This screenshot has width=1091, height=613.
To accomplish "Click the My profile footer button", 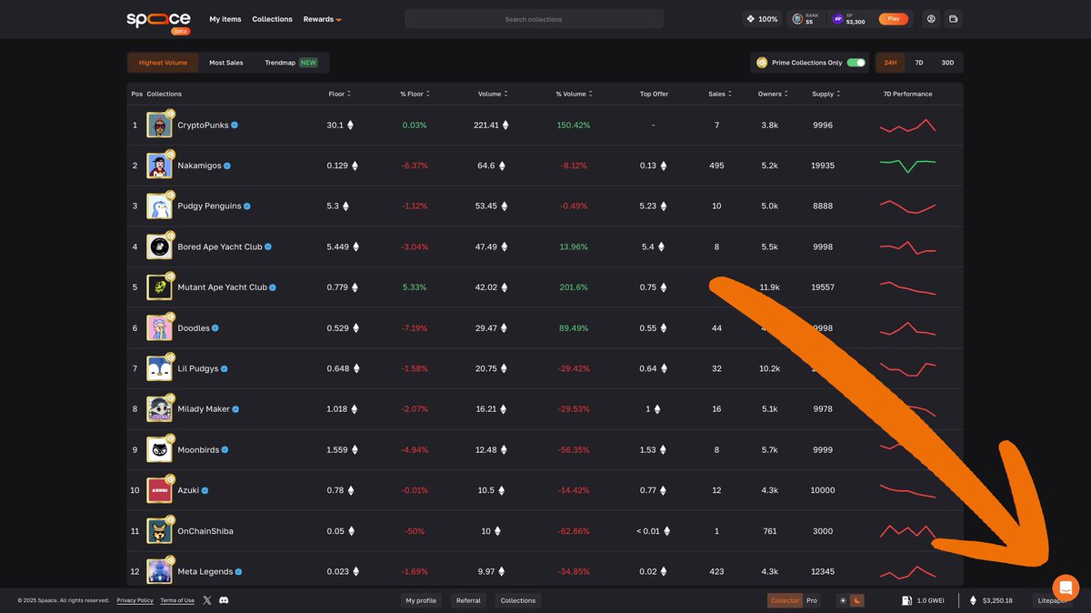I will 421,600.
